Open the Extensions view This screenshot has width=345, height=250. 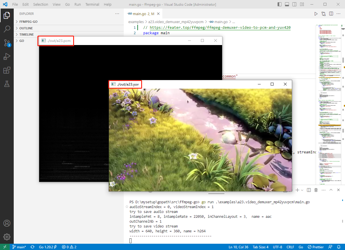7,70
